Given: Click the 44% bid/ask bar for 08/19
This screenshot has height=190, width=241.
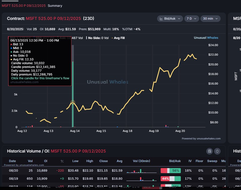Looking at the screenshot, I should pyautogui.click(x=170, y=179).
